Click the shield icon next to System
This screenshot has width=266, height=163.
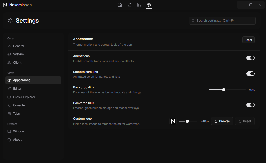(x=9, y=54)
